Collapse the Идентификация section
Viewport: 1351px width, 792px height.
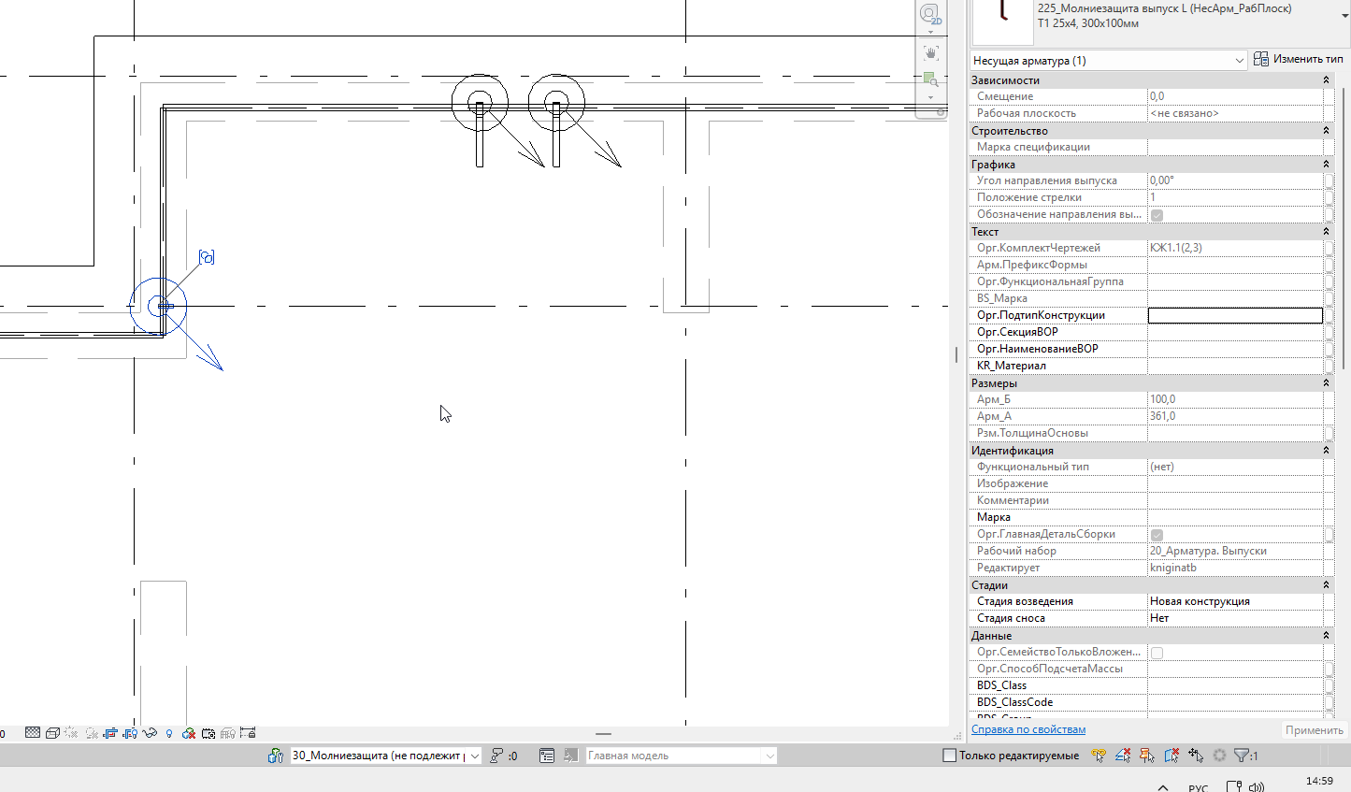click(x=1326, y=451)
